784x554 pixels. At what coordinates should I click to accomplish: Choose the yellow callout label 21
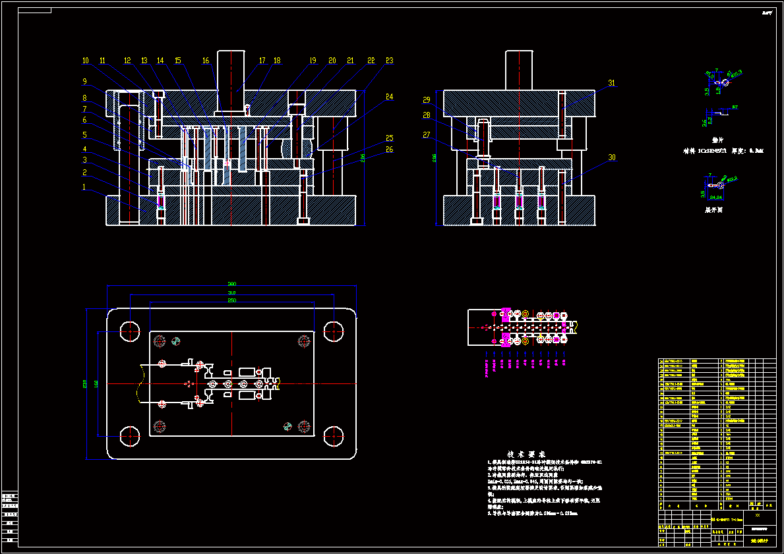tap(350, 61)
